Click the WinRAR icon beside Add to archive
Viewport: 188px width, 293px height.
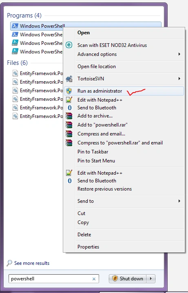(69, 116)
